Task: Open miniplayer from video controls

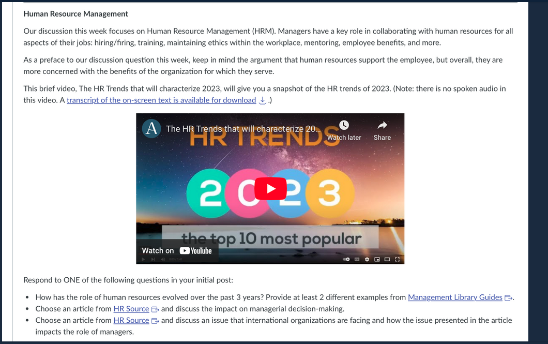Action: click(377, 259)
